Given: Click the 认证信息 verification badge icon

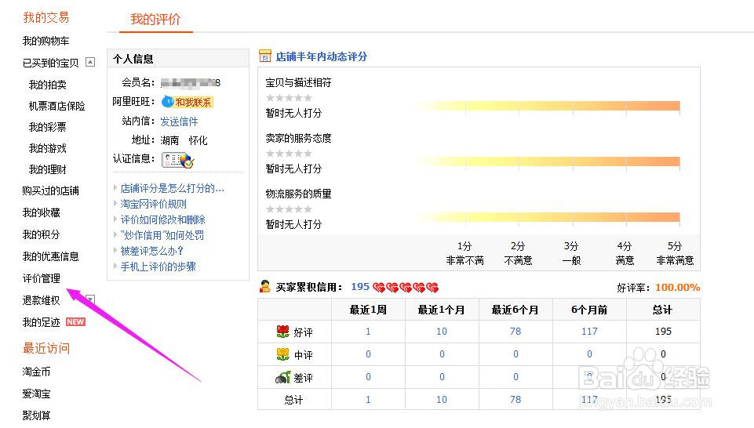Looking at the screenshot, I should coord(177,159).
